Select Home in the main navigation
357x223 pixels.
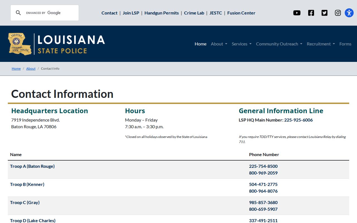pyautogui.click(x=201, y=44)
